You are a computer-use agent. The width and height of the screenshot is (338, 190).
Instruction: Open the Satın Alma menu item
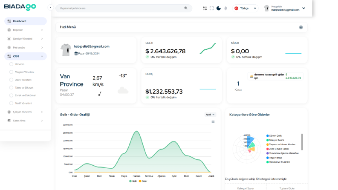(x=26, y=121)
